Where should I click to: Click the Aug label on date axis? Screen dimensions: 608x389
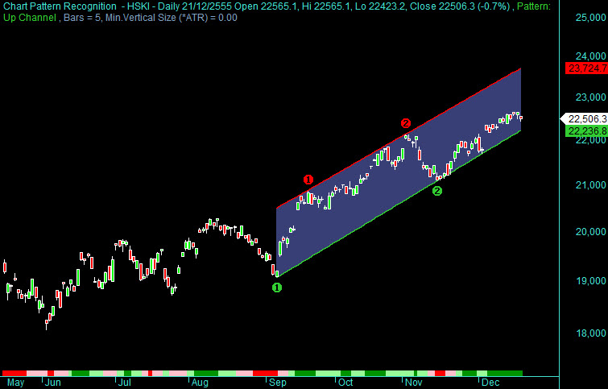(200, 383)
